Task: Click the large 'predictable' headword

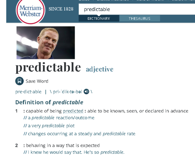Action: coord(48,67)
